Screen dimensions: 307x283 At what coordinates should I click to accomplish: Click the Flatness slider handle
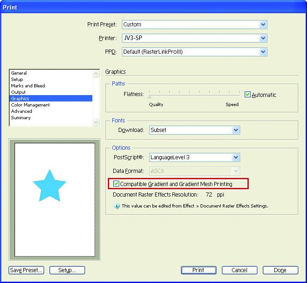coord(149,96)
